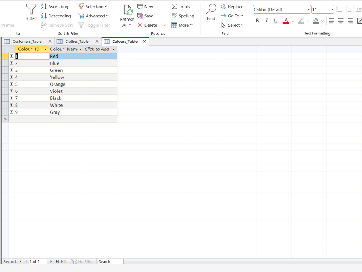The width and height of the screenshot is (362, 272).
Task: Close the Colours_Table tab
Action: 144,41
